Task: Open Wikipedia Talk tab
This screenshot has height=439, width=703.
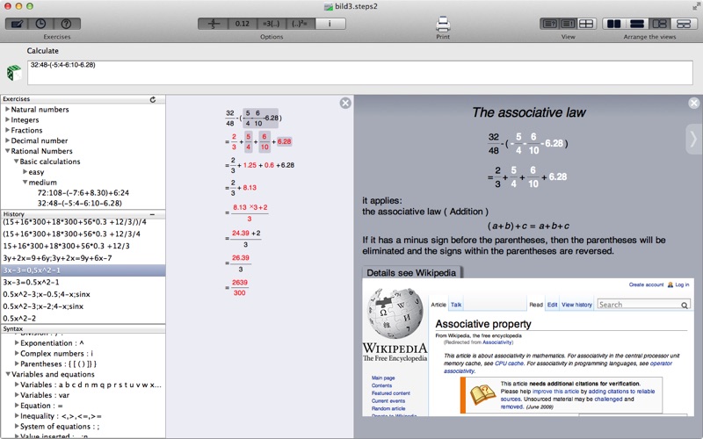Action: 456,305
